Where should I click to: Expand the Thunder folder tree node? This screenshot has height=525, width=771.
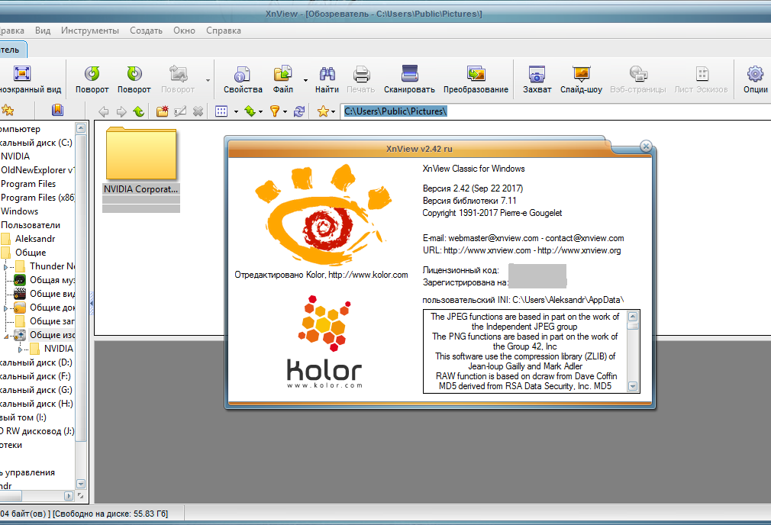[6, 266]
